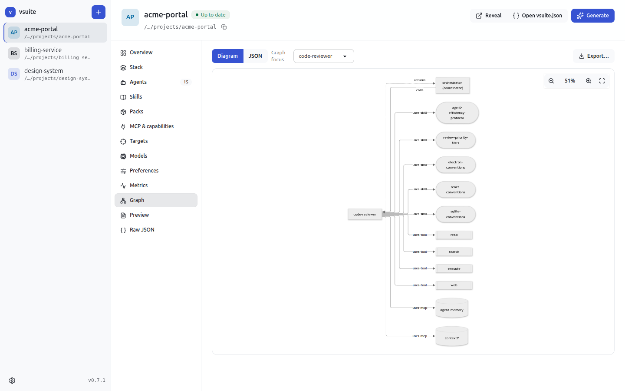
Task: Click the Up to date status badge
Action: (x=211, y=15)
